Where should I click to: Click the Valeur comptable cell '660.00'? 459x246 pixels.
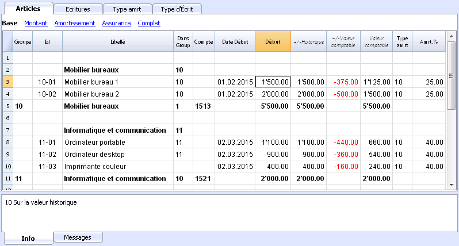[376, 142]
